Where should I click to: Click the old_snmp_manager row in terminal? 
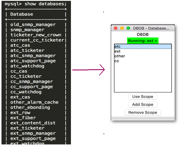(33, 24)
